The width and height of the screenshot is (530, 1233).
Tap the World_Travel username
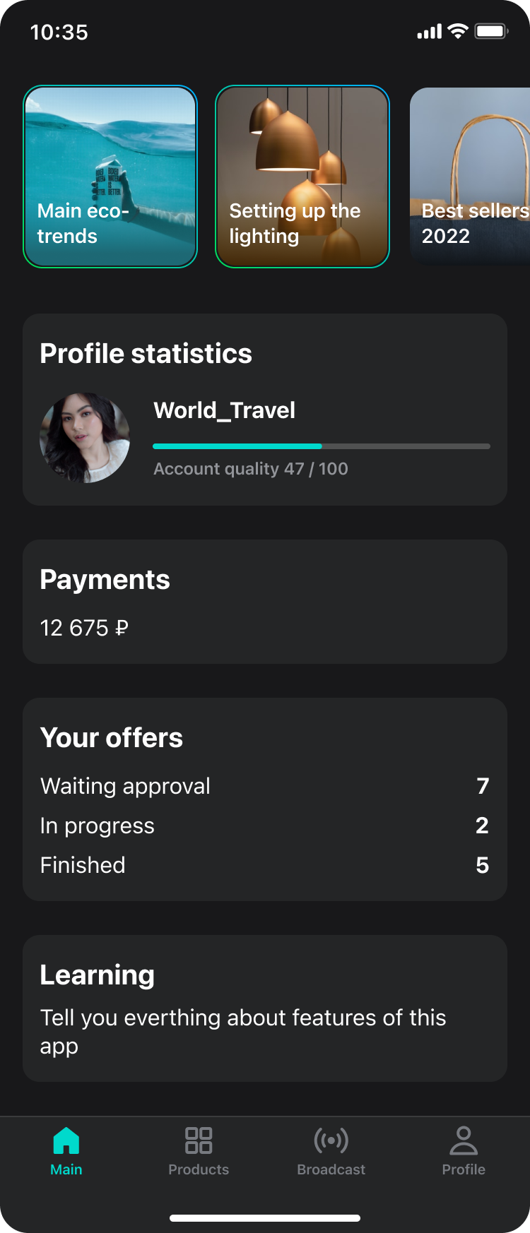click(225, 410)
